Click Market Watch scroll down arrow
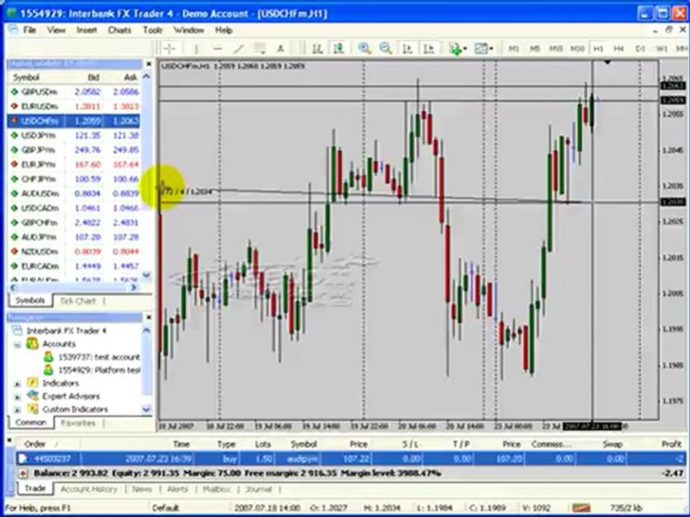Screen dimensions: 690x517 pos(147,275)
